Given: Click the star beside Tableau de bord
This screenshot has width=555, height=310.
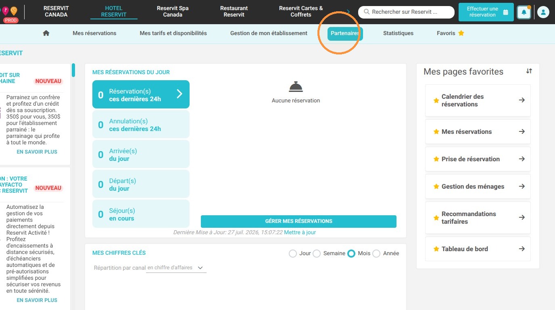Looking at the screenshot, I should (x=436, y=249).
